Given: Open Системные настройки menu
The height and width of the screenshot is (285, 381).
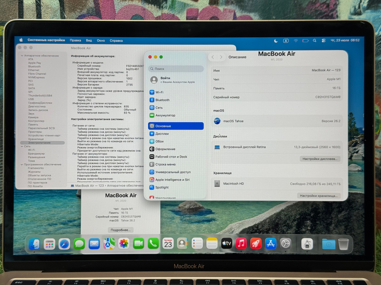Looking at the screenshot, I should click(46, 40).
